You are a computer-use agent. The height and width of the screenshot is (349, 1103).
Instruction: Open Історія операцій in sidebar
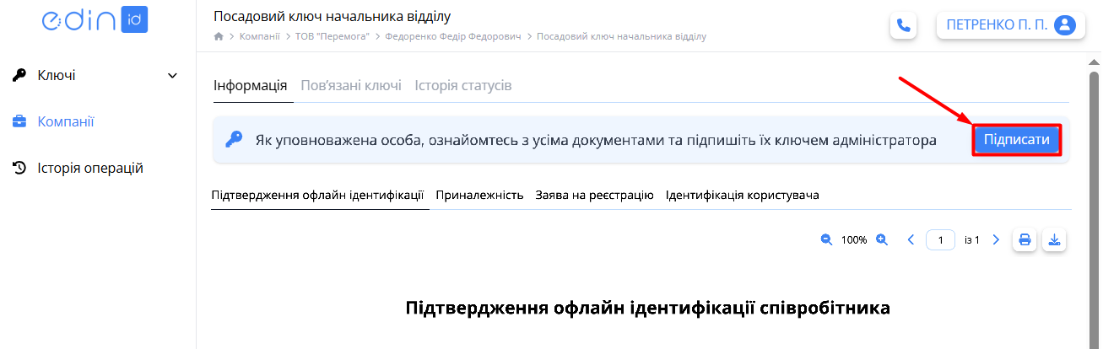pos(90,168)
